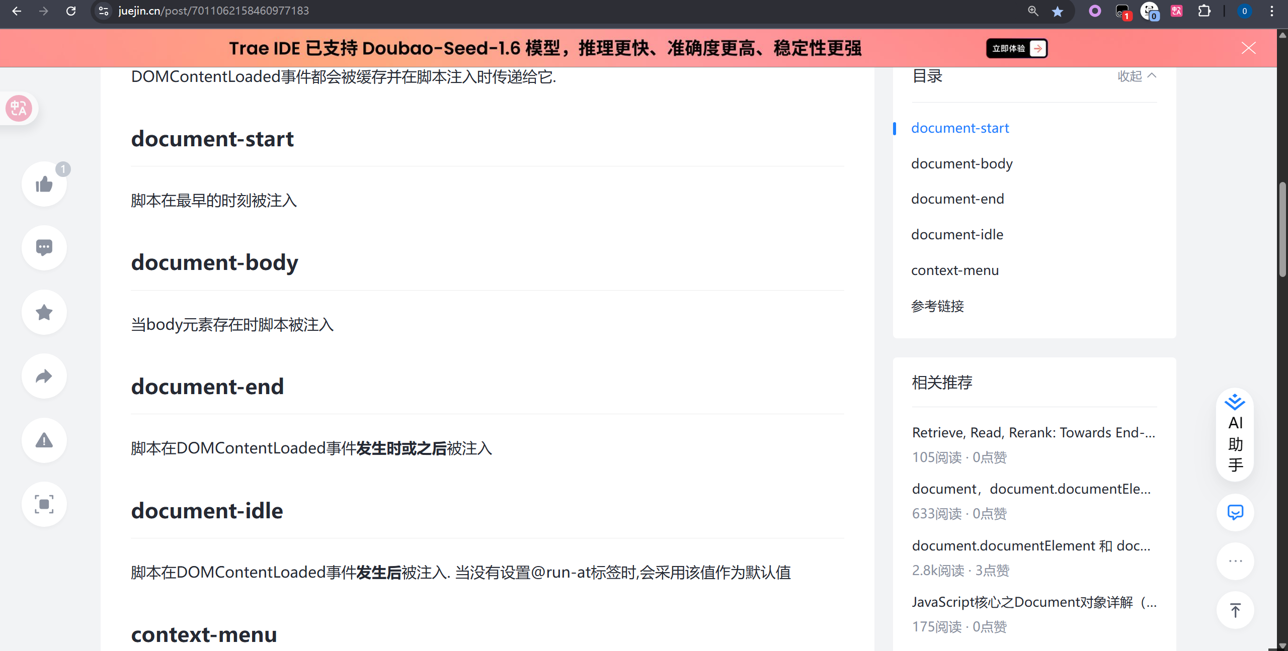The image size is (1288, 651).
Task: Share the article using the arrow icon
Action: 44,376
